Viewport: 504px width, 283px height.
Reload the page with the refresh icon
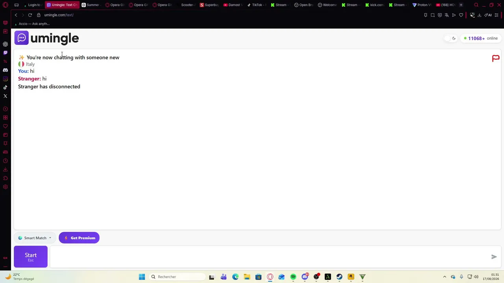click(x=30, y=15)
